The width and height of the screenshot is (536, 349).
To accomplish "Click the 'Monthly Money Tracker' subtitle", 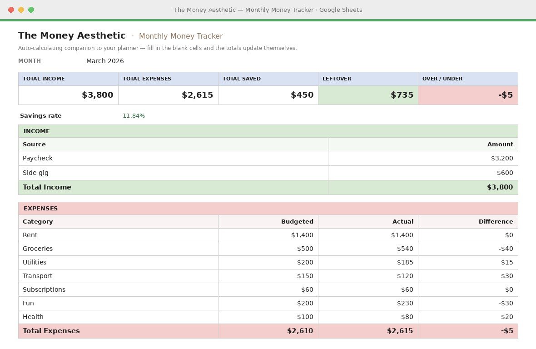I will (x=181, y=36).
